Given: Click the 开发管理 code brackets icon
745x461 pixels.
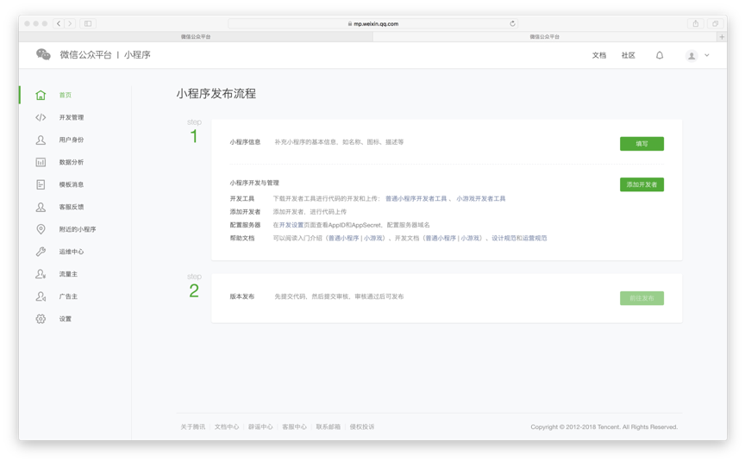Looking at the screenshot, I should click(41, 117).
